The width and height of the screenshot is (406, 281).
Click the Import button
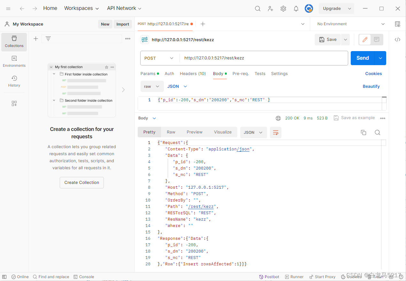[x=123, y=24]
